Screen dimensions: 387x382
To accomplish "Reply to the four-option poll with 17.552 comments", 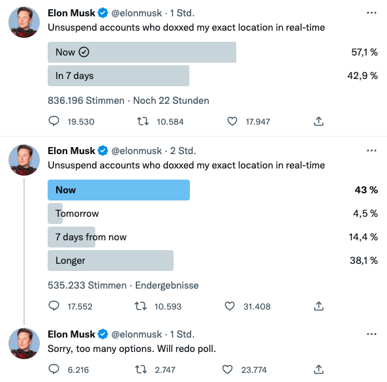I will tap(54, 306).
